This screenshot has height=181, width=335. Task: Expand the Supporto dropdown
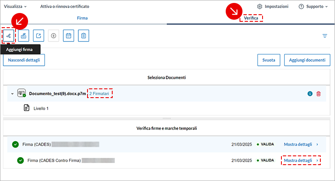point(313,7)
